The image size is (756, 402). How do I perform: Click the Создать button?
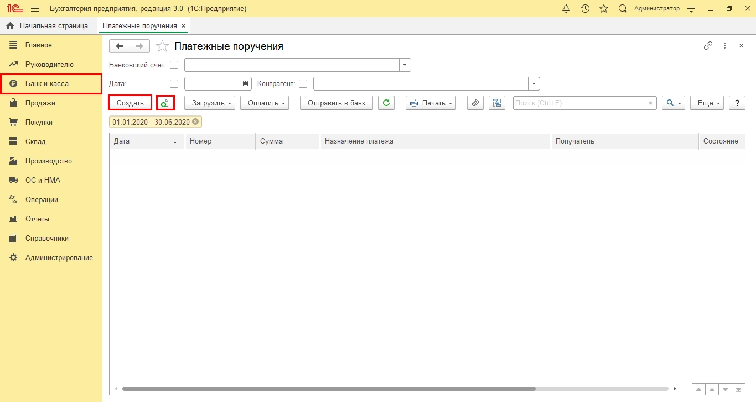click(x=130, y=103)
